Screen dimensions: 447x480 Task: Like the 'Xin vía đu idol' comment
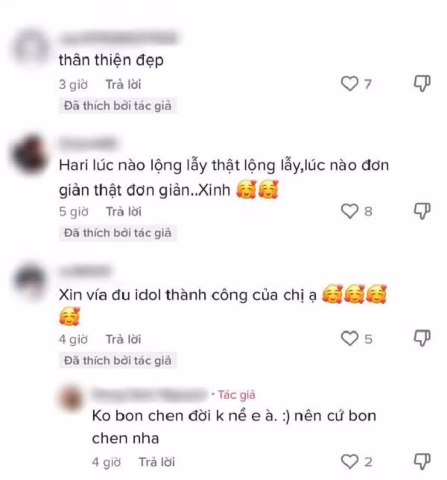pos(349,338)
